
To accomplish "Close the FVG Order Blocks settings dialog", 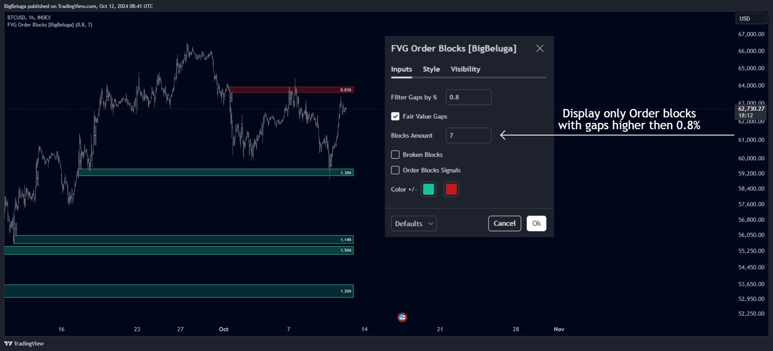I will [540, 48].
